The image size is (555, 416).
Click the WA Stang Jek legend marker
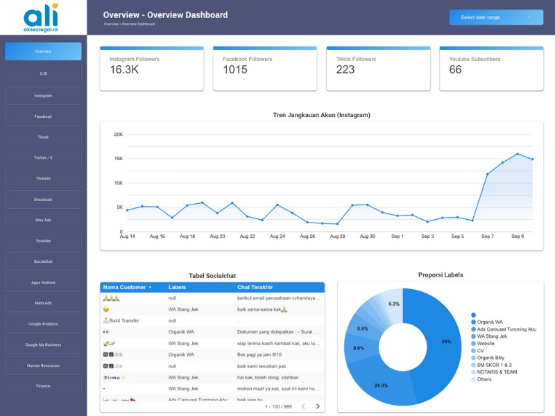[473, 336]
